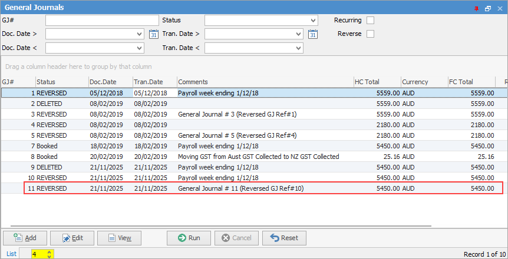Image resolution: width=508 pixels, height=259 pixels.
Task: Open the Tran. Date > dropdown
Action: click(x=298, y=34)
